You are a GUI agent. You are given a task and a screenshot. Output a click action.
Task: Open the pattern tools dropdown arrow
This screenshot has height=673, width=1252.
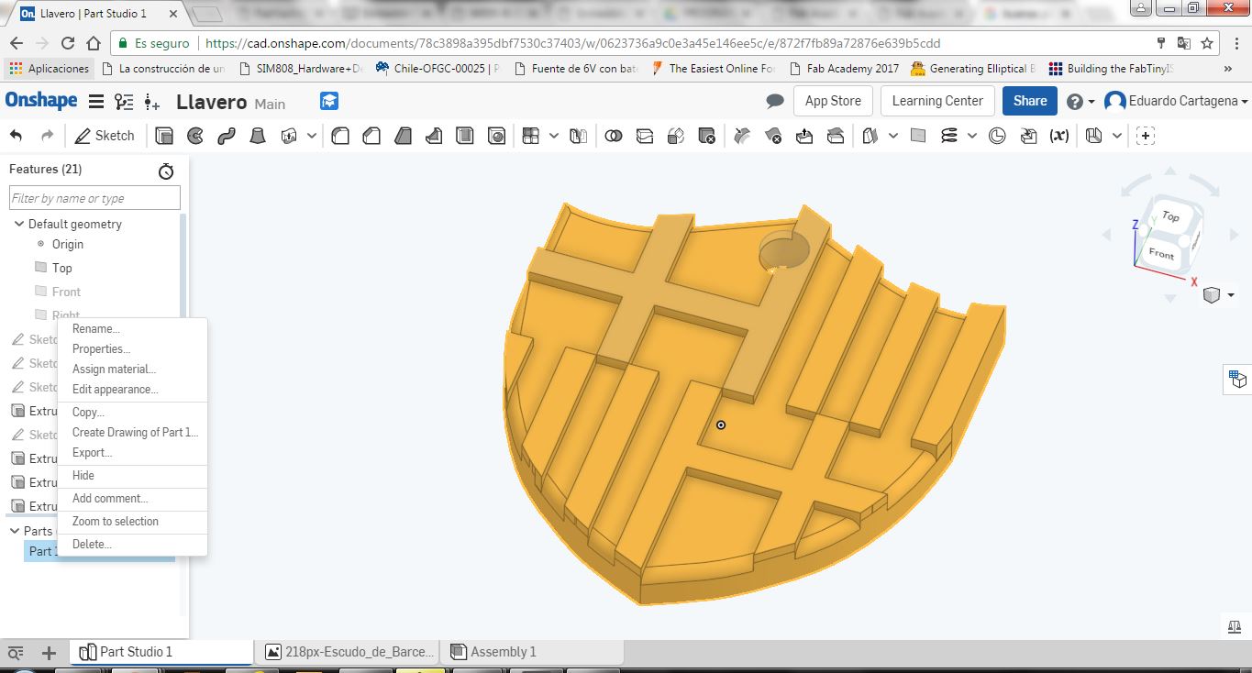pyautogui.click(x=554, y=136)
